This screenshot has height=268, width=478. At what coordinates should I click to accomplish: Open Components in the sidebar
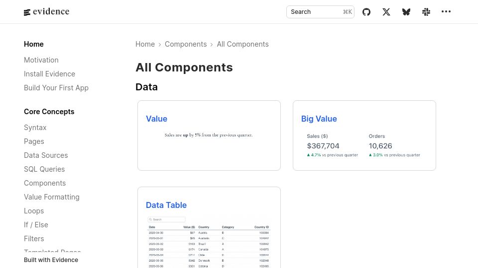coord(45,183)
